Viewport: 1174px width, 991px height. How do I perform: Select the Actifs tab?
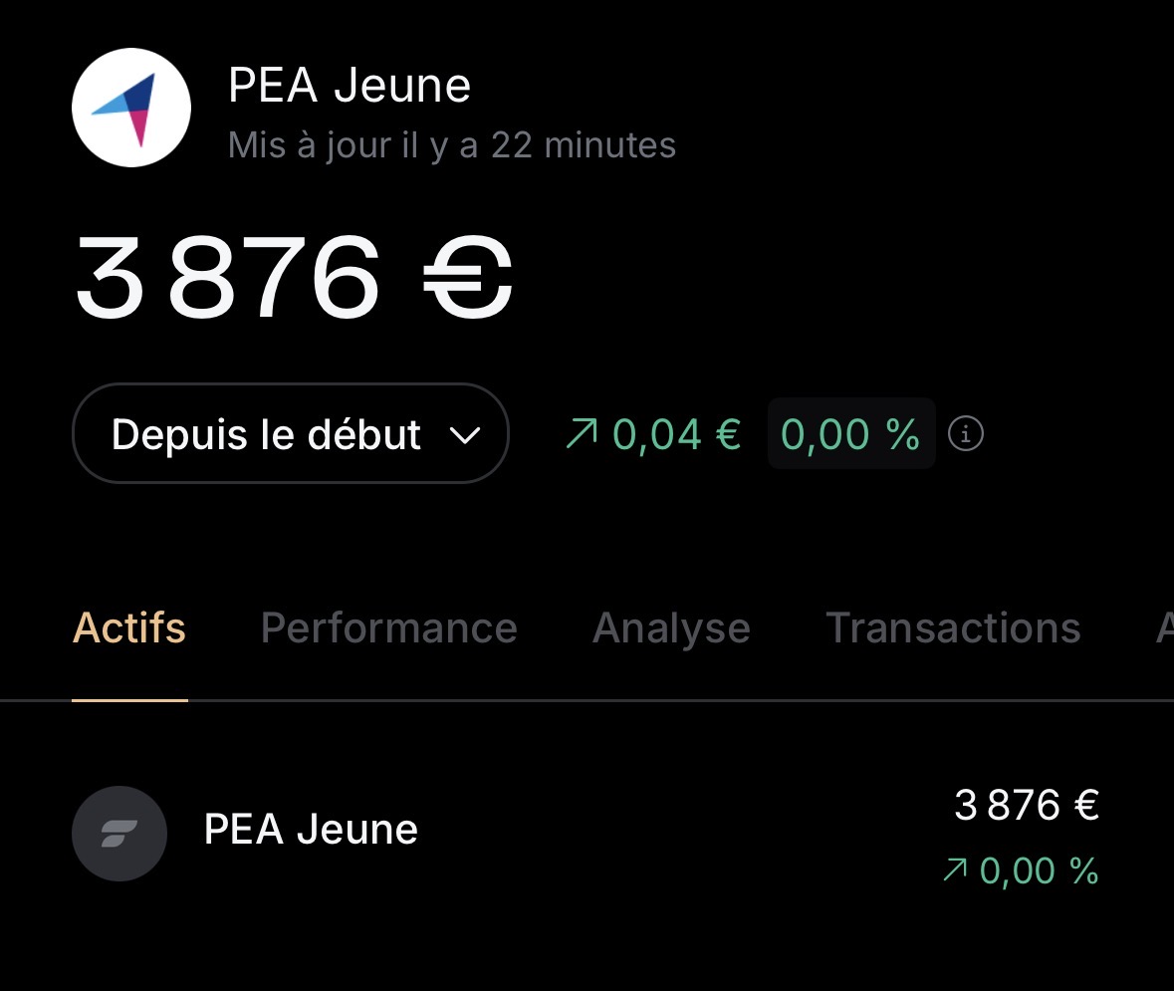pyautogui.click(x=129, y=628)
